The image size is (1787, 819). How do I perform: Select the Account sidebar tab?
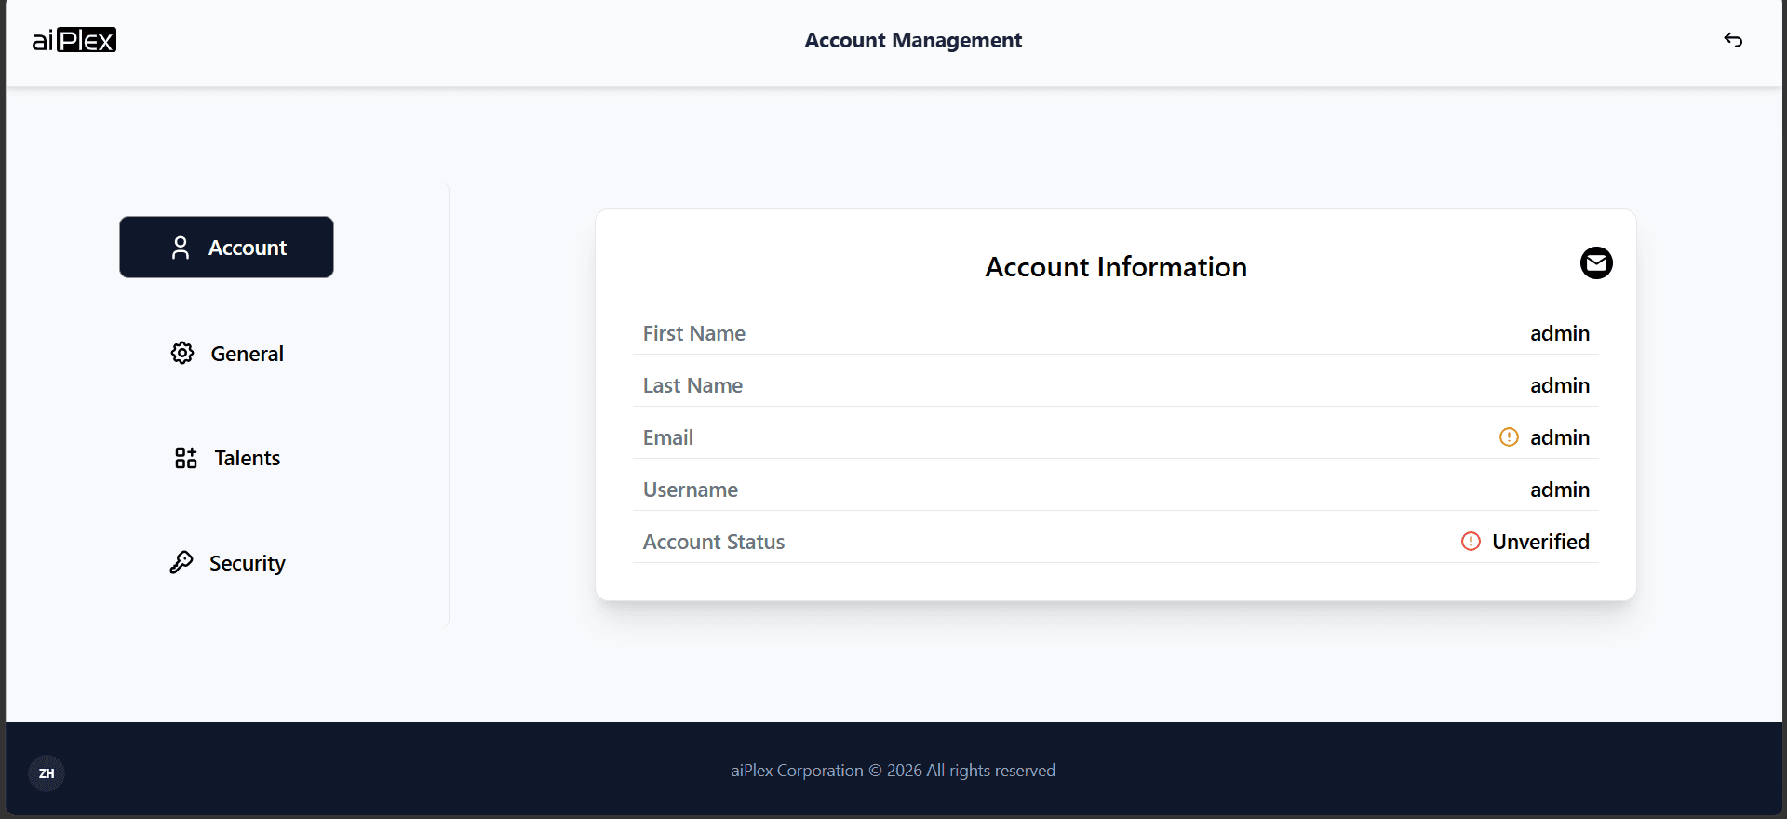[x=226, y=248]
